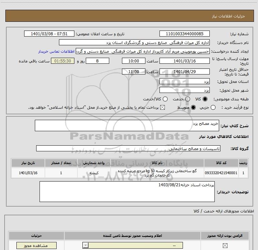Click remaining days field showing 8
Viewport: 258px width, 250px height.
[98, 61]
